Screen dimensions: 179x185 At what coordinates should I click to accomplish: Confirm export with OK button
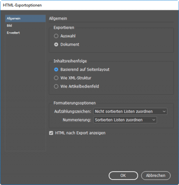[x=123, y=176]
